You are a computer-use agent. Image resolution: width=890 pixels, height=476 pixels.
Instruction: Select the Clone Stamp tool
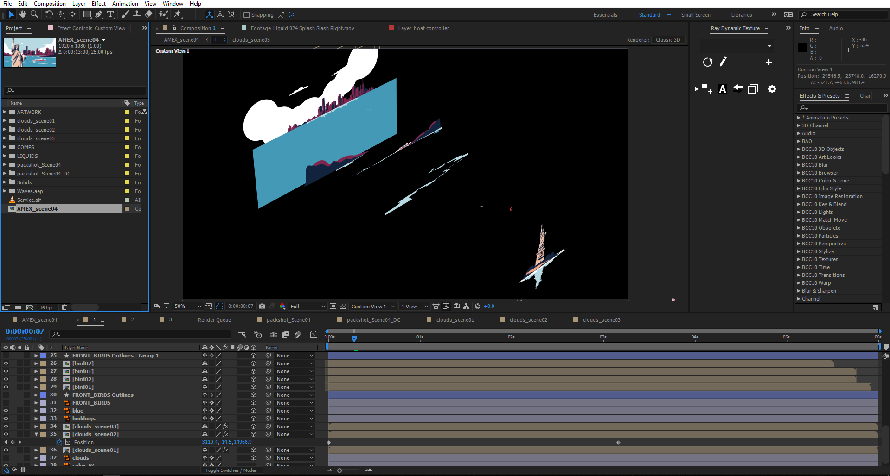(137, 14)
